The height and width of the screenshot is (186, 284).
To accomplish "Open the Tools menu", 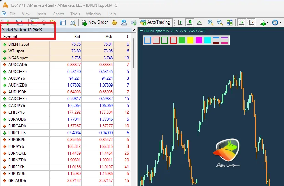I will (75, 14).
